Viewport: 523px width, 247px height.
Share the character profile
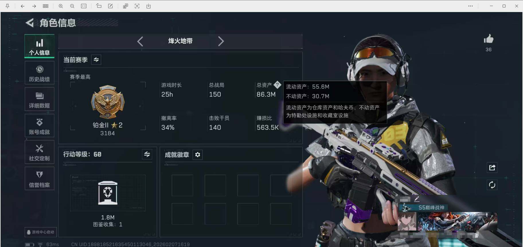[x=492, y=168]
